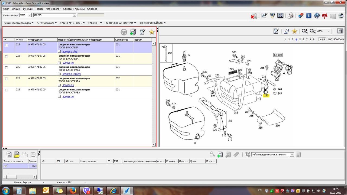Click the Количество column header

124,40
